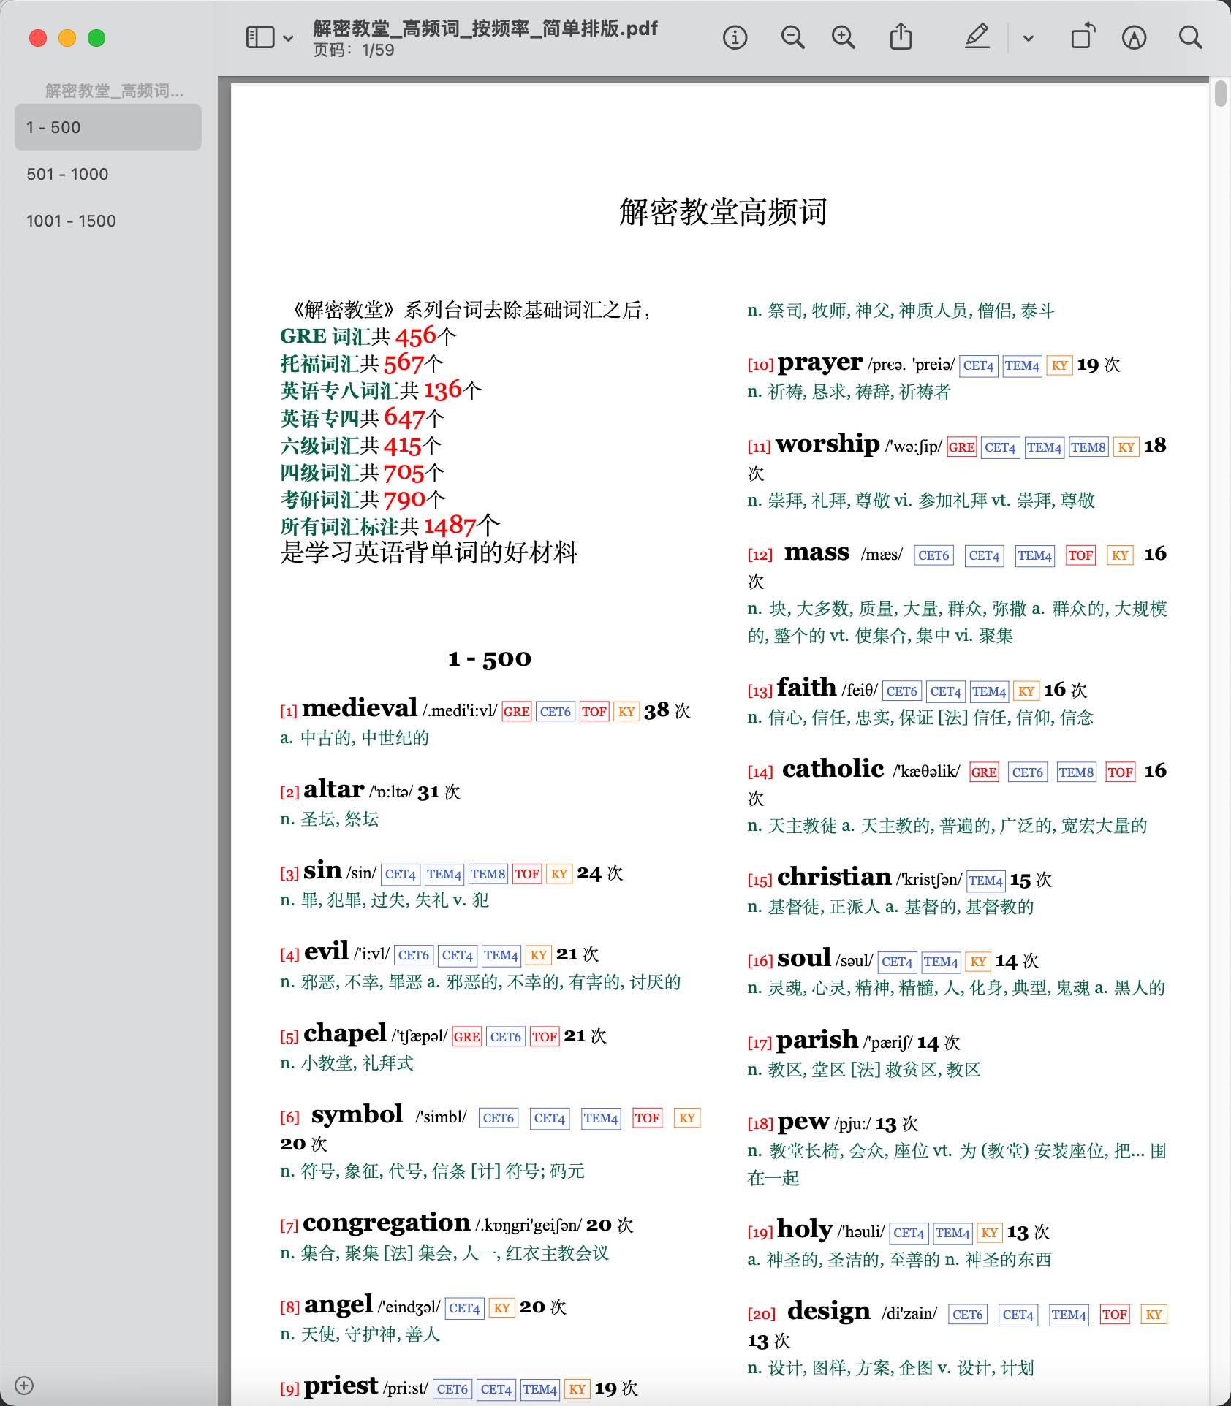This screenshot has height=1406, width=1231.
Task: Open the sidebar view options dropdown
Action: point(289,38)
